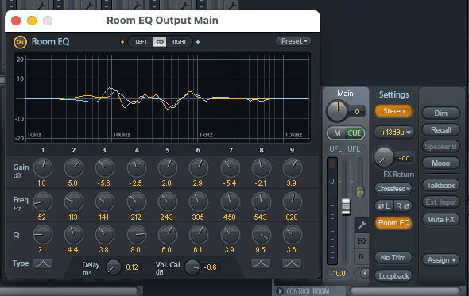
Task: Open the EQ panel tab on Main
Action: tap(362, 240)
